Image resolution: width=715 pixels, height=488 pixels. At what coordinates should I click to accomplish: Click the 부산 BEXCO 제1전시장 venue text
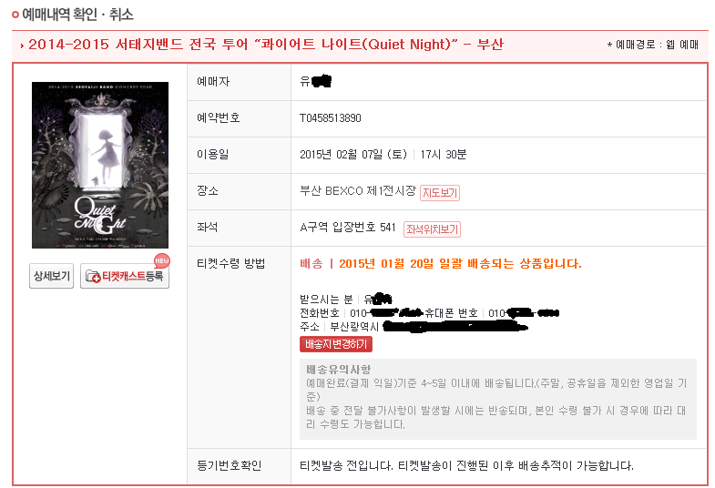point(358,191)
